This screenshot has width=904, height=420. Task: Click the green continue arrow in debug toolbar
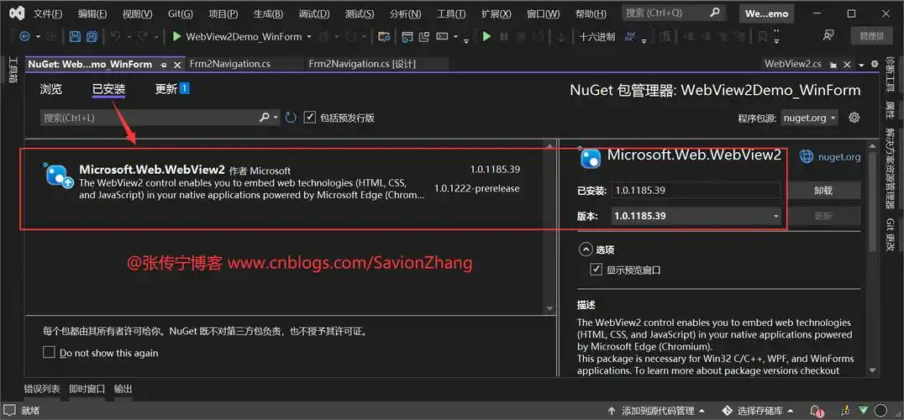click(486, 36)
